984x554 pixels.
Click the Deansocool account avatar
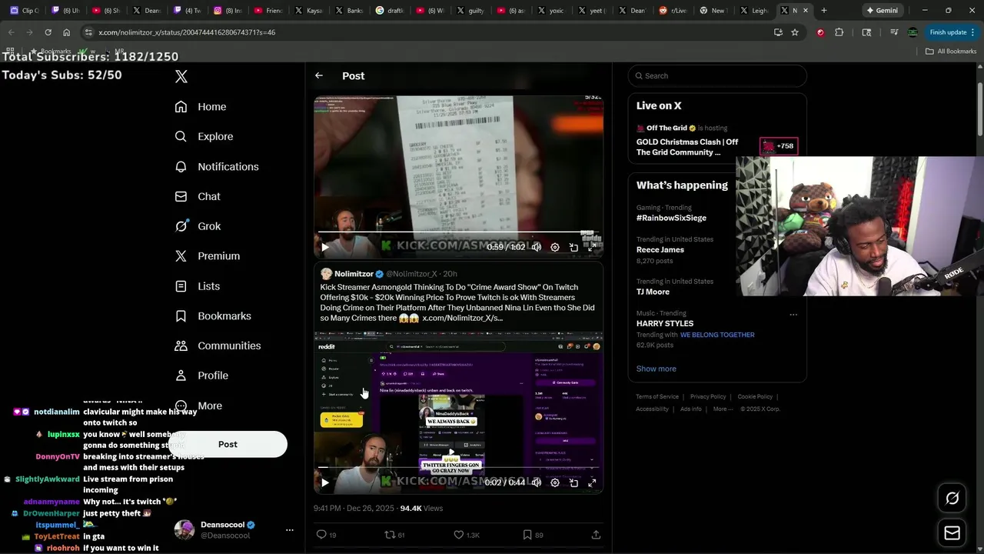click(x=184, y=529)
